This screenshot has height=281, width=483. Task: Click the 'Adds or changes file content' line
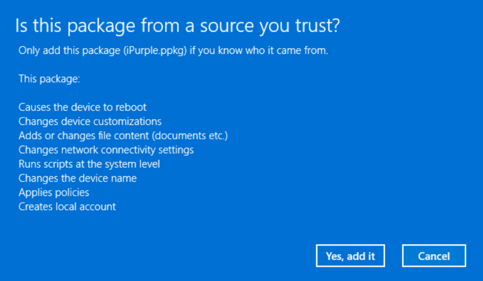click(x=123, y=136)
